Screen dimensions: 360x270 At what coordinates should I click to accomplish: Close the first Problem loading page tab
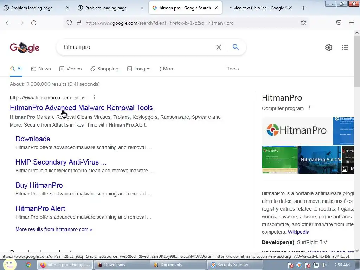pyautogui.click(x=68, y=8)
